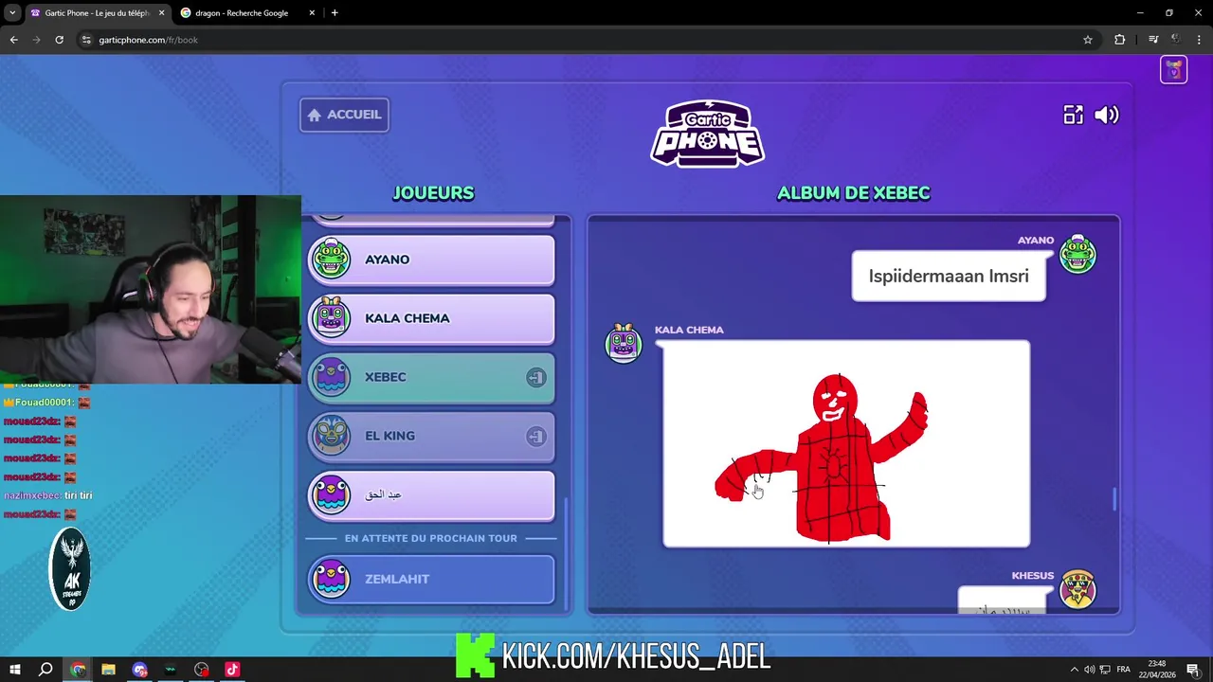Click the 'Ispiidermaaan lmsri' speech bubble

coord(949,276)
